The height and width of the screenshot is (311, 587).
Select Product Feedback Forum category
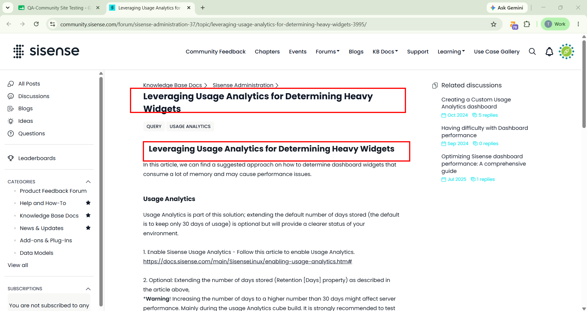[53, 191]
